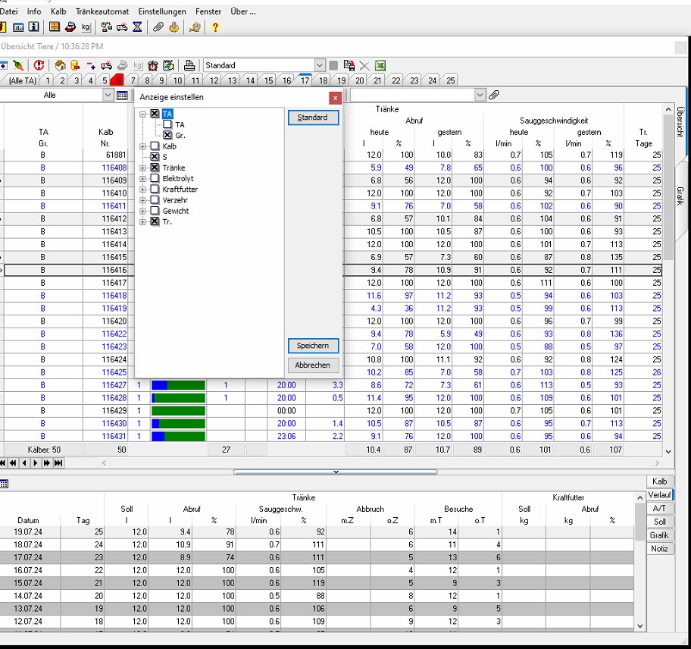Open the Tränkeautomat menu
The image size is (691, 649).
point(102,11)
